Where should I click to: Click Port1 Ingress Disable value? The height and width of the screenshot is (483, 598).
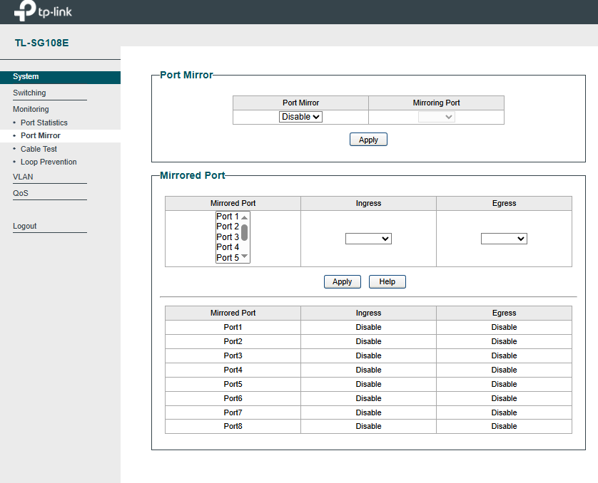(368, 327)
